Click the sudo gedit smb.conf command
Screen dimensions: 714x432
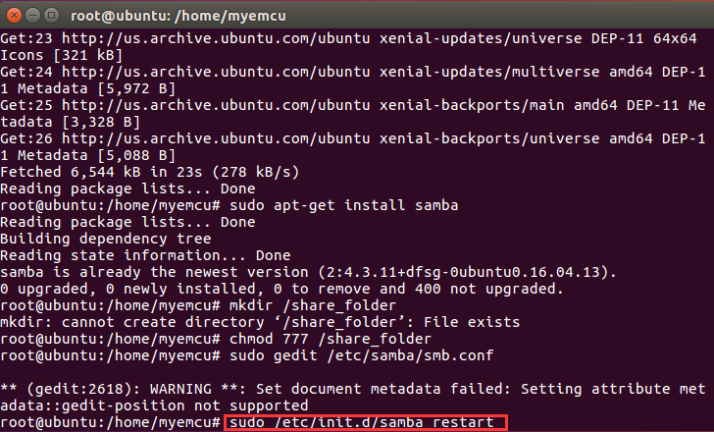point(362,355)
